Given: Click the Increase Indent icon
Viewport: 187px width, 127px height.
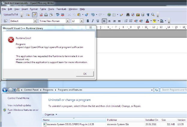Looking at the screenshot, I should coord(141,21).
